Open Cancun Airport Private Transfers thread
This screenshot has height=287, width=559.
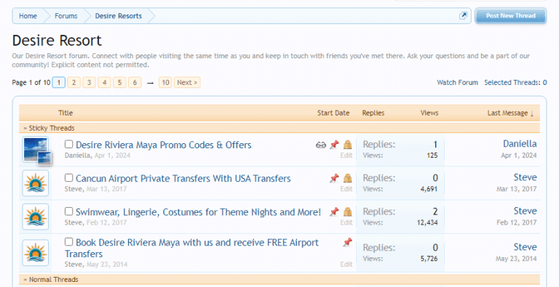[183, 179]
